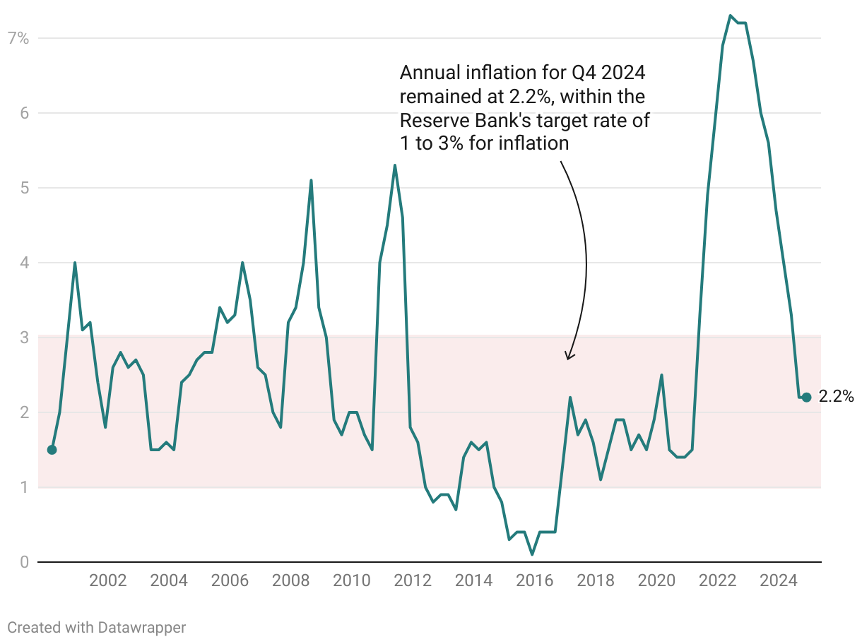The height and width of the screenshot is (644, 862).
Task: Click the 2022 inflation peak above 7%
Action: tap(730, 16)
